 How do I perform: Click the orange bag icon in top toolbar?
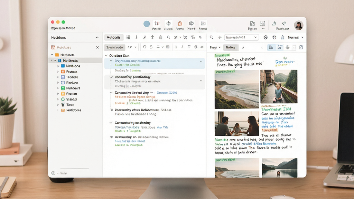[x=180, y=23]
